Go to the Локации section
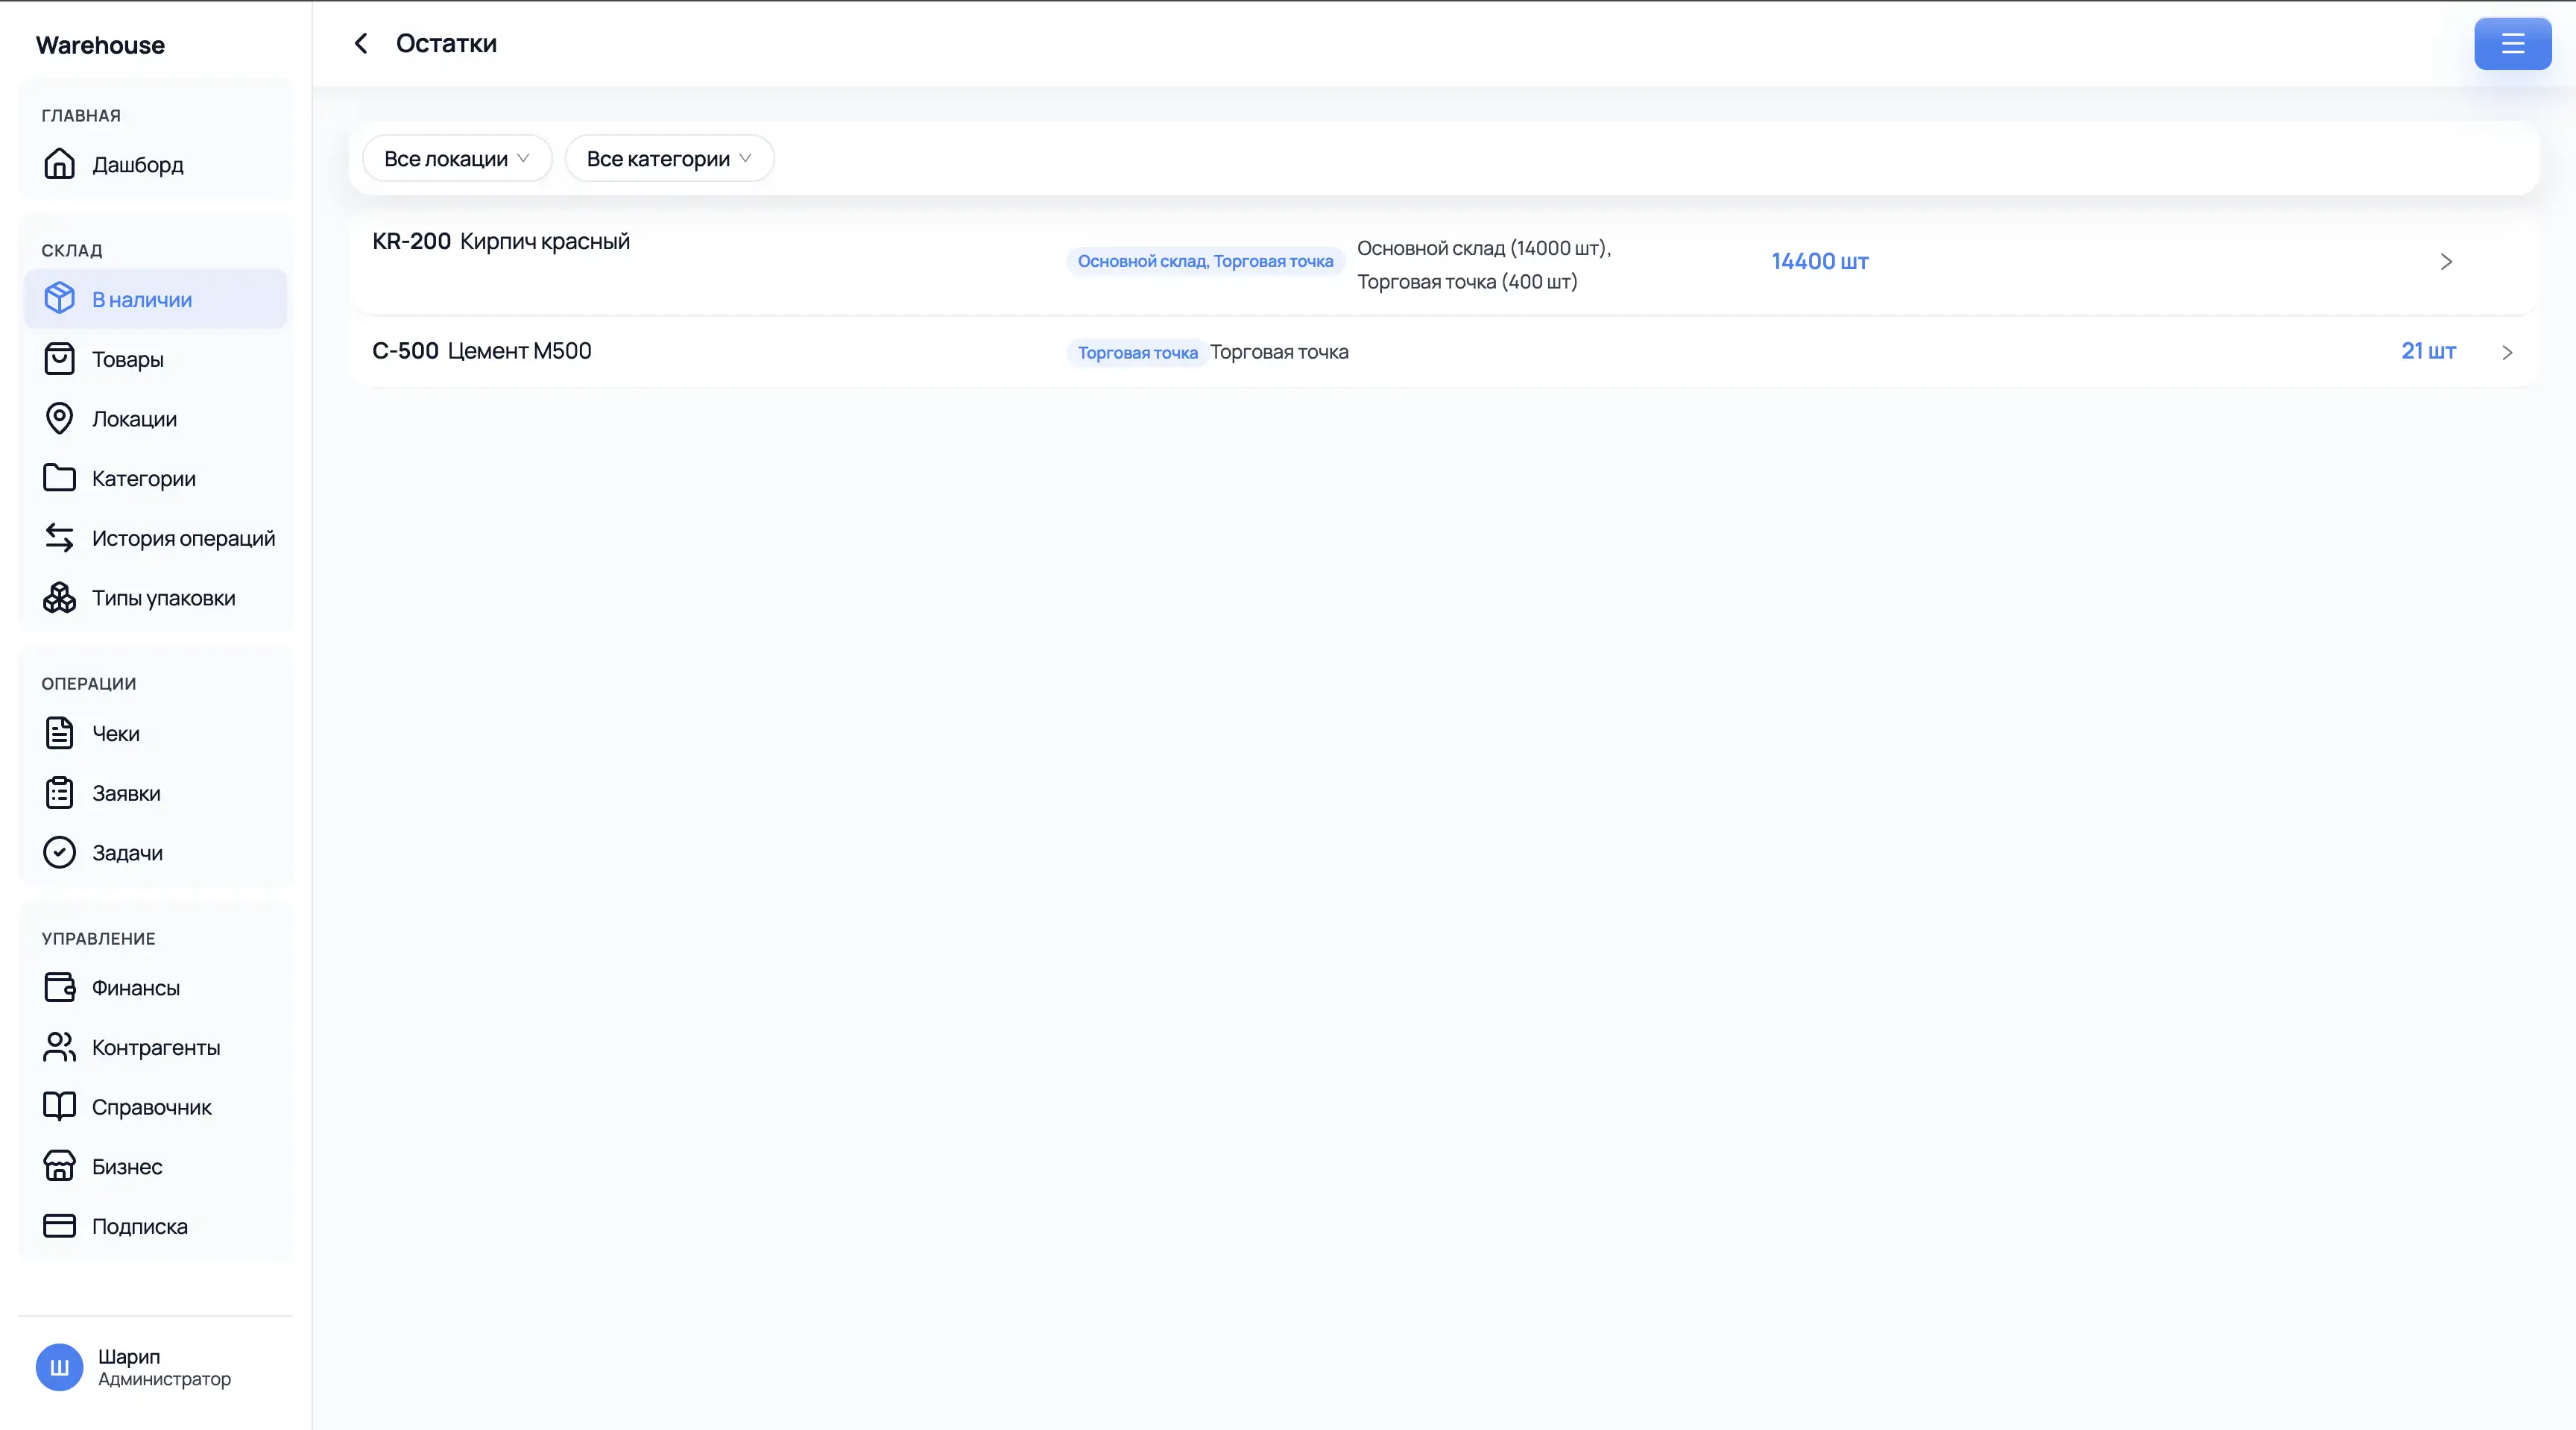Image resolution: width=2576 pixels, height=1430 pixels. point(155,419)
